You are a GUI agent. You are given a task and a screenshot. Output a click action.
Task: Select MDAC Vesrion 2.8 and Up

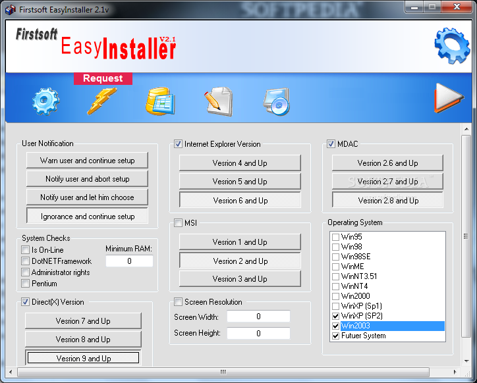[x=387, y=200]
